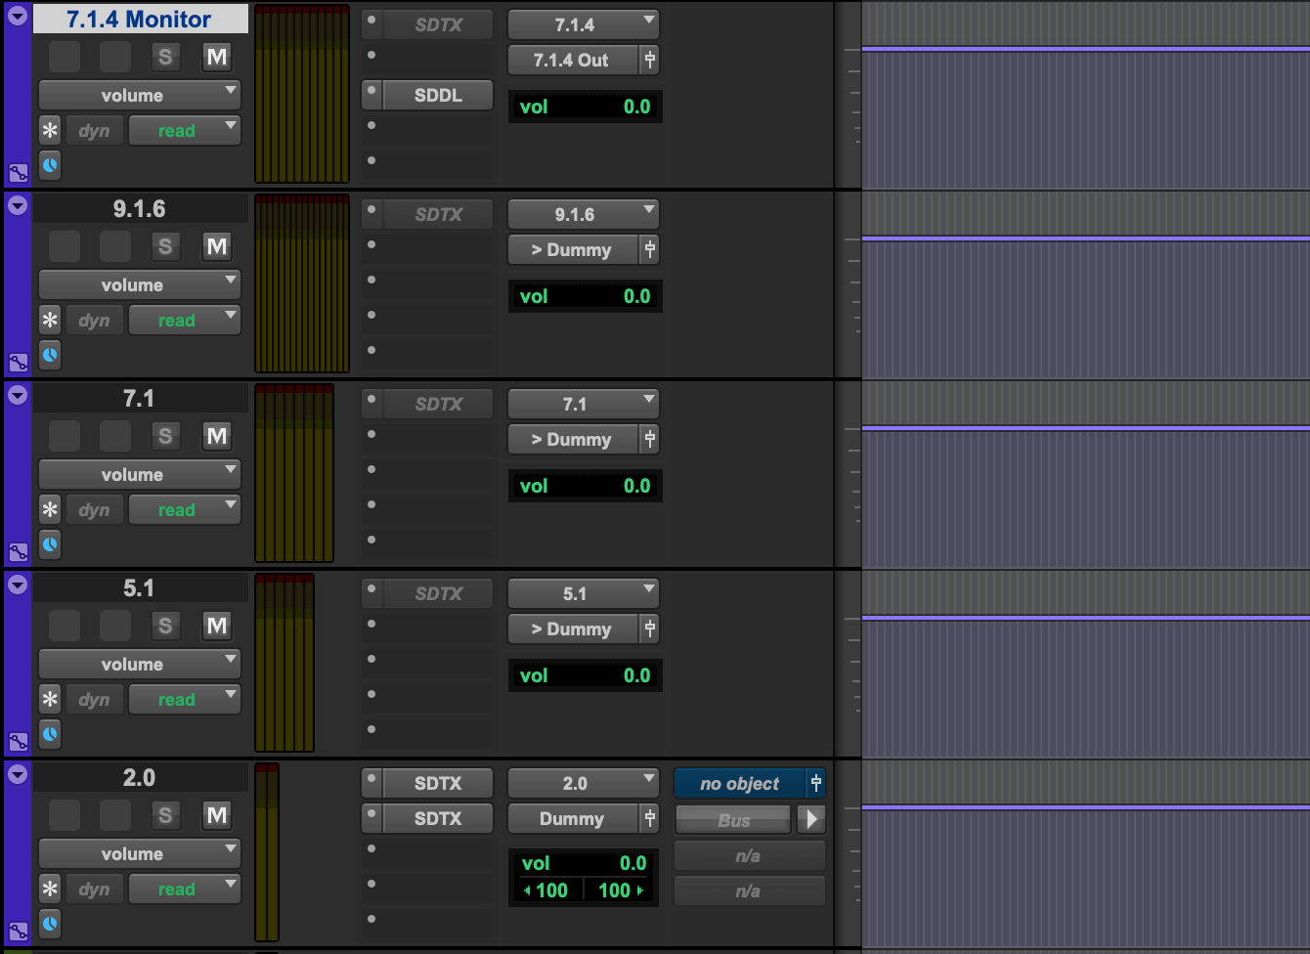Click the timebase clock icon on 7.1 track
The width and height of the screenshot is (1310, 954).
50,544
